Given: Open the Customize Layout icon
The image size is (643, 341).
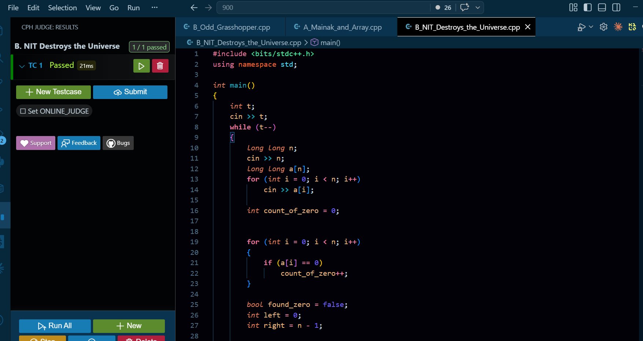Looking at the screenshot, I should pyautogui.click(x=573, y=7).
